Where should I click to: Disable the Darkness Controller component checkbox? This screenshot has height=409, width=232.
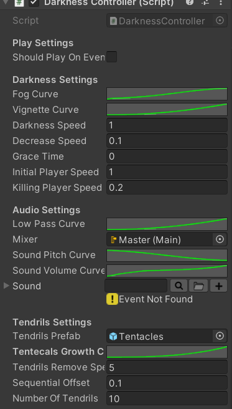(x=34, y=2)
